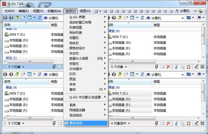Open the 文件(F) menu
Image resolution: width=208 pixels, height=134 pixels.
(x=10, y=11)
